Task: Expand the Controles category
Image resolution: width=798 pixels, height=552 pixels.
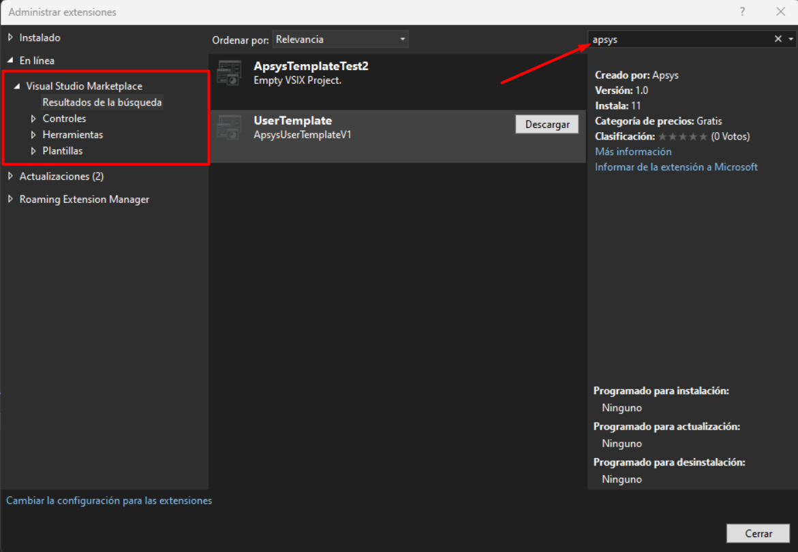Action: tap(33, 118)
